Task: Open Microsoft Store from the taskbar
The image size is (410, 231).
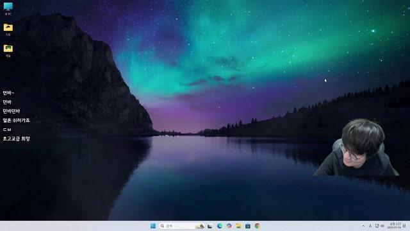Action: (248, 226)
